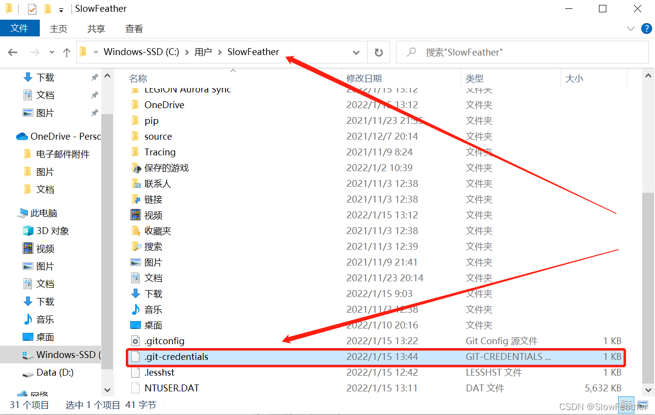Select the 桌面 folder icon in file list
The width and height of the screenshot is (655, 415).
coord(136,325)
